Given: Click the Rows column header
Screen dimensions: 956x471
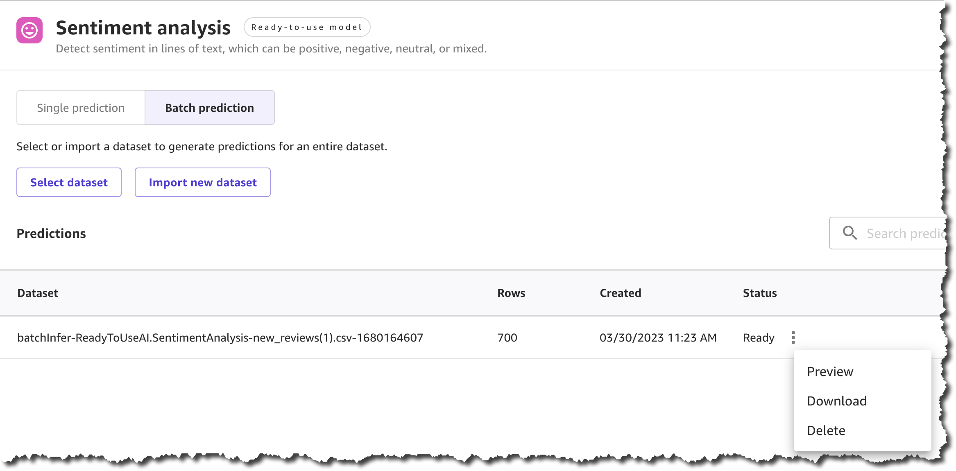Looking at the screenshot, I should (511, 293).
